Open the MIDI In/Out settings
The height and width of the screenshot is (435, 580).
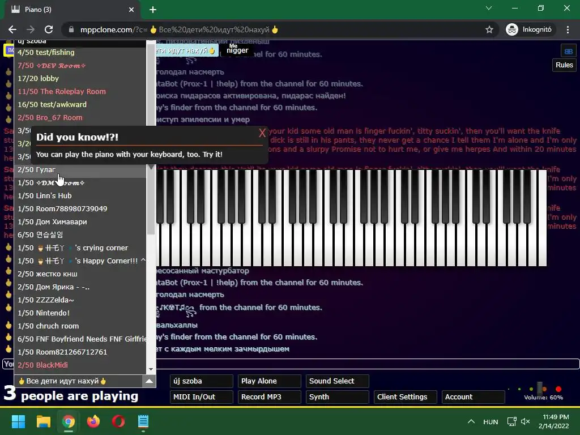(x=201, y=397)
